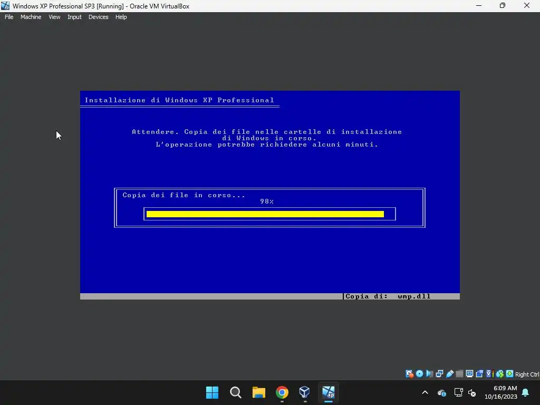
Task: Open the Devices menu
Action: point(98,17)
